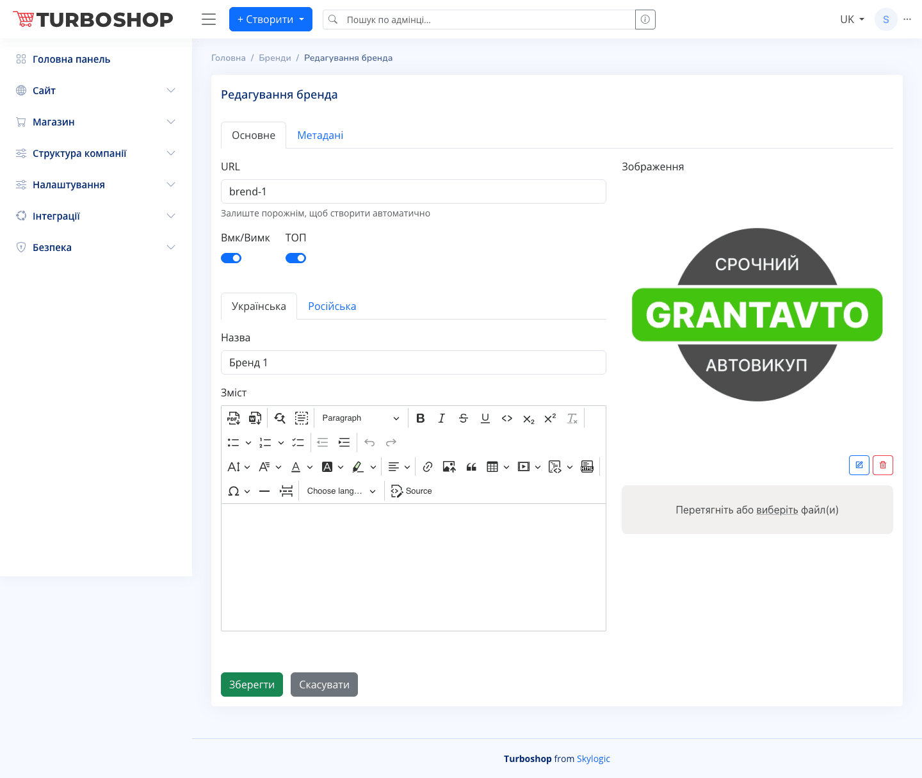Viewport: 922px width, 778px height.
Task: Open the highlight marker color picker
Action: (x=364, y=467)
